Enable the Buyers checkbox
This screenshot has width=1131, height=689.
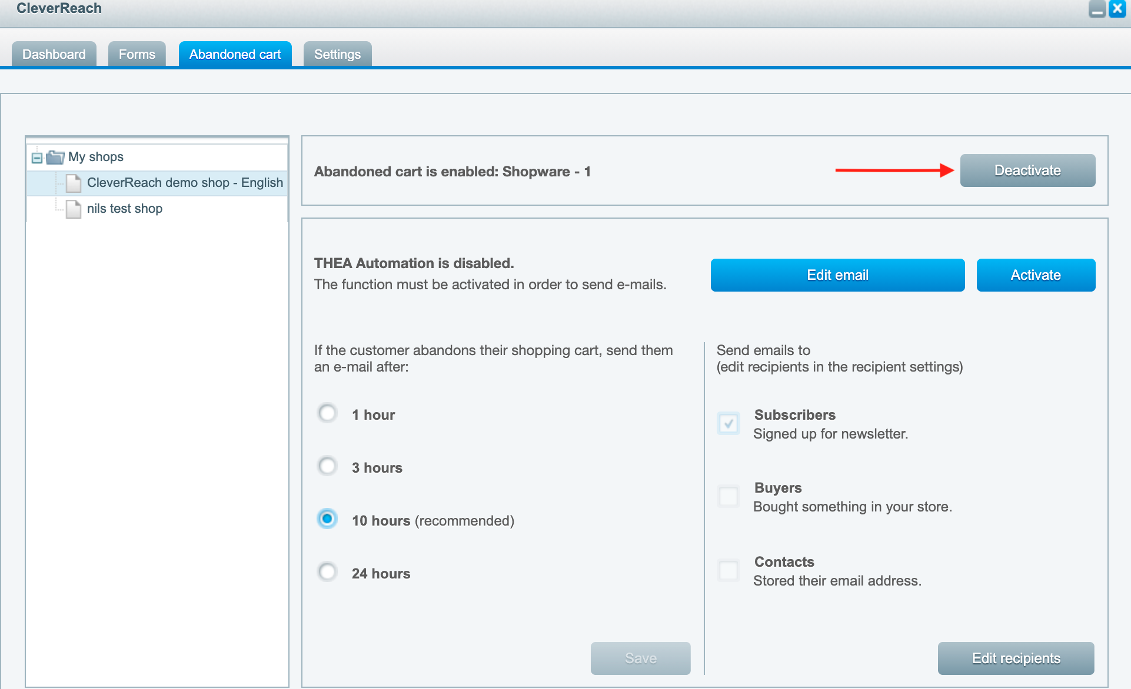coord(729,496)
